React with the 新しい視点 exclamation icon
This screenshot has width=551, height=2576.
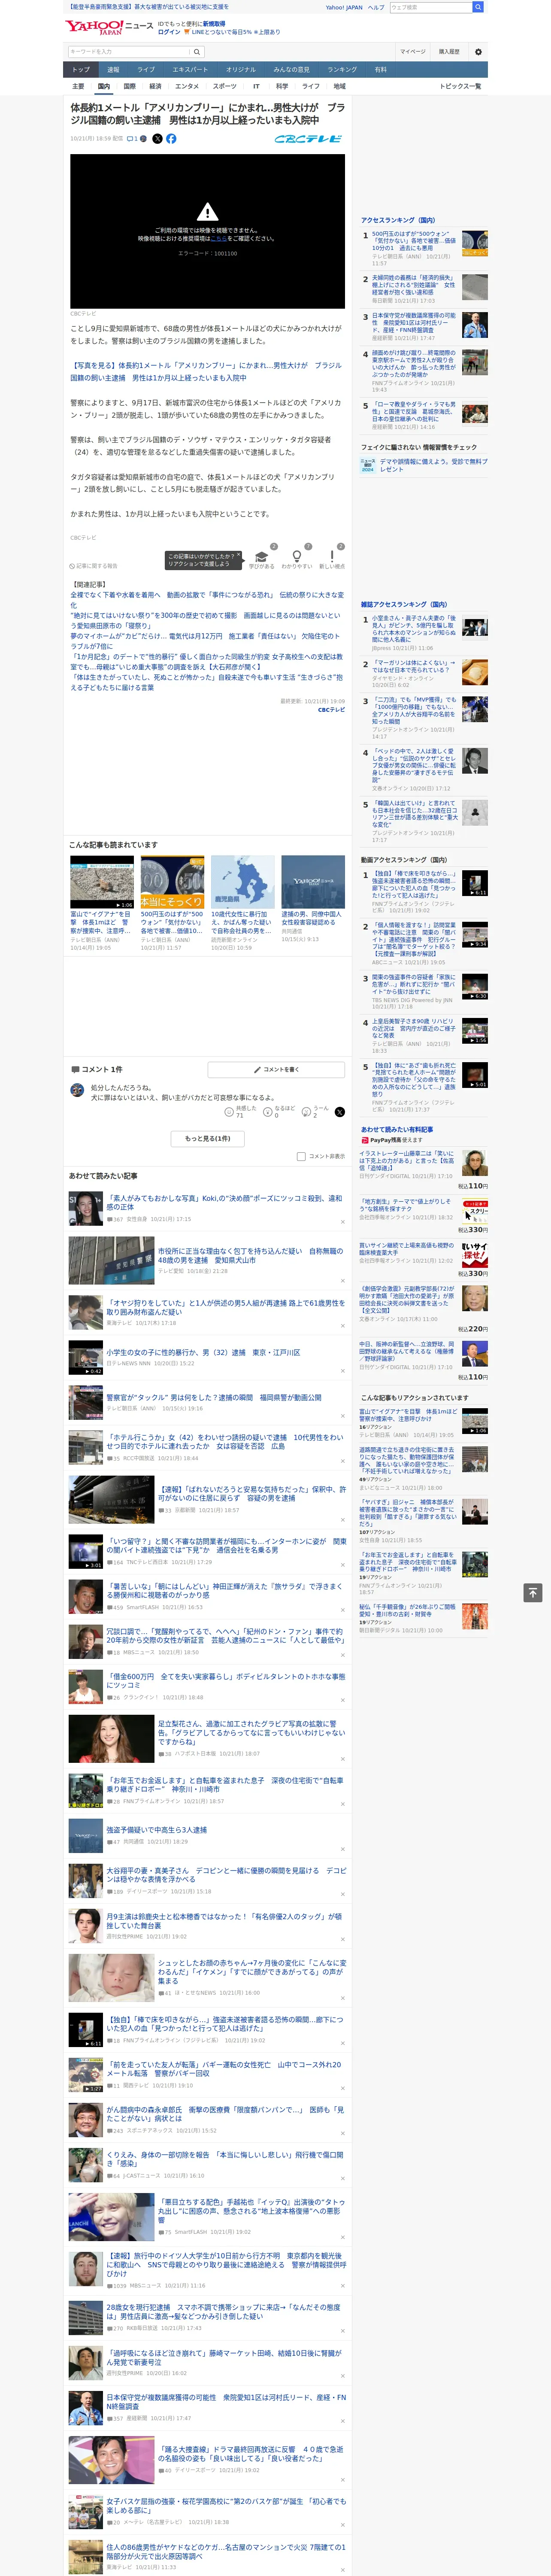pyautogui.click(x=332, y=556)
